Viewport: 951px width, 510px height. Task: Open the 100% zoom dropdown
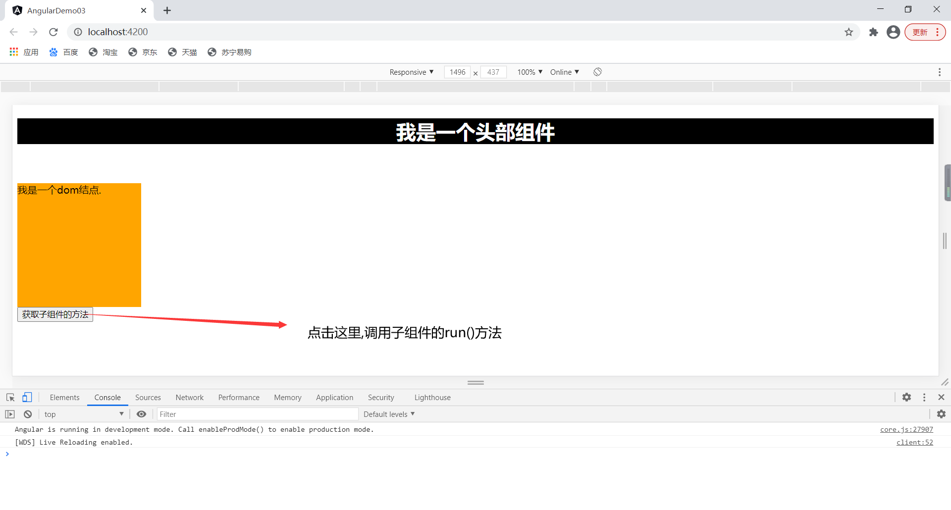pyautogui.click(x=529, y=72)
